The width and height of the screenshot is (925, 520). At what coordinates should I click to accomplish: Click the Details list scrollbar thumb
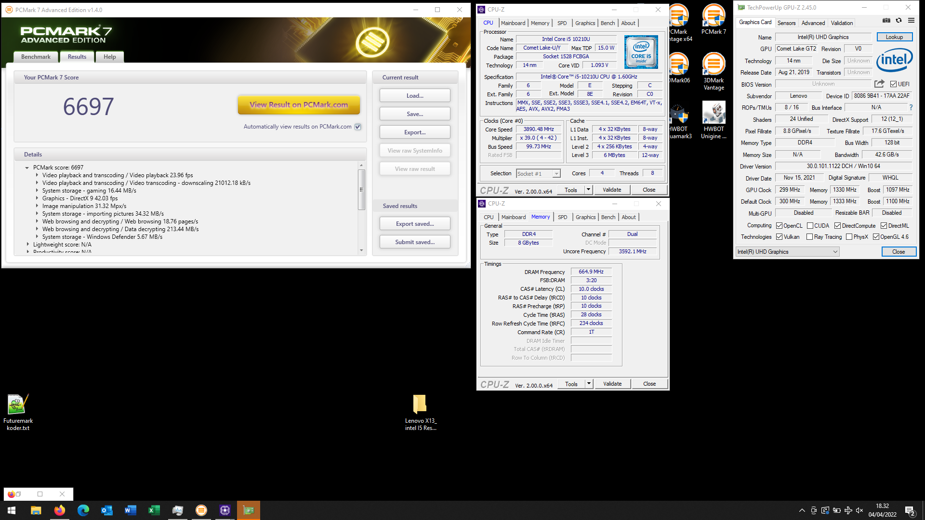[x=361, y=189]
